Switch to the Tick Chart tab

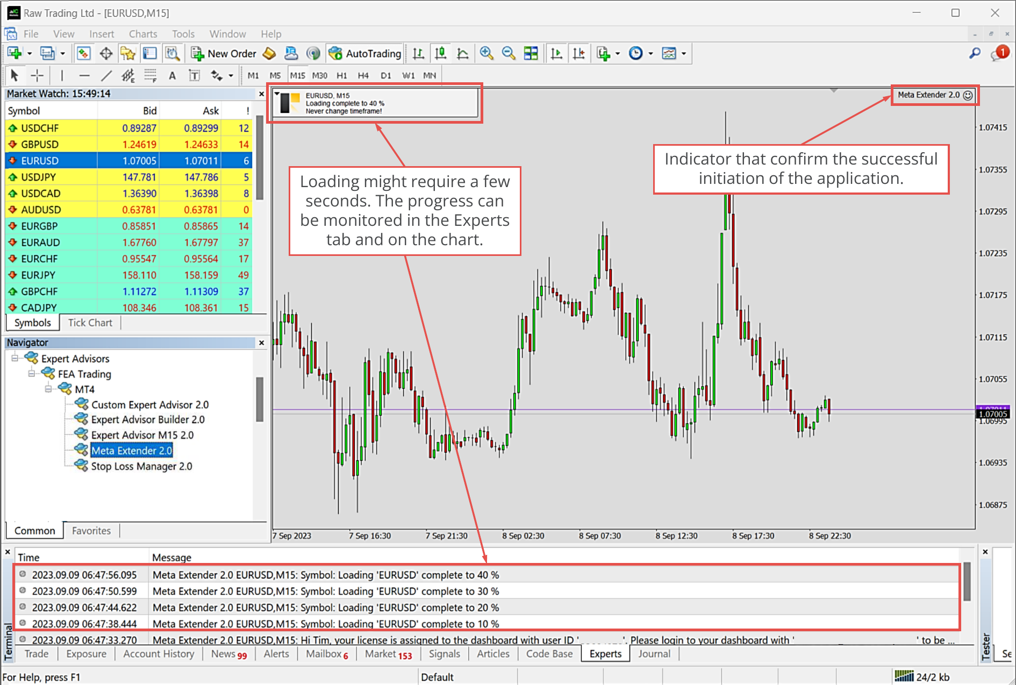pos(90,323)
